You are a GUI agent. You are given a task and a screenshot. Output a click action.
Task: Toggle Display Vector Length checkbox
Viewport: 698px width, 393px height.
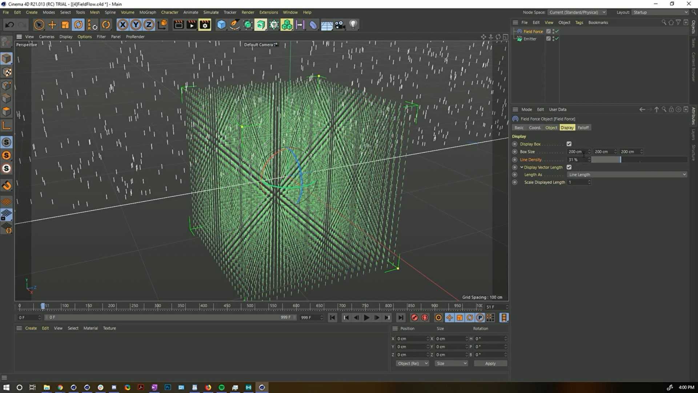pos(569,167)
